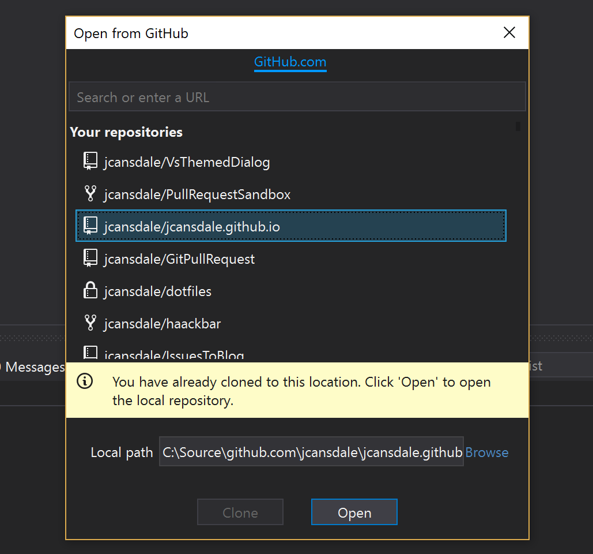593x554 pixels.
Task: Click the fork icon beside jcansdale/PullRequestSandbox
Action: click(90, 193)
